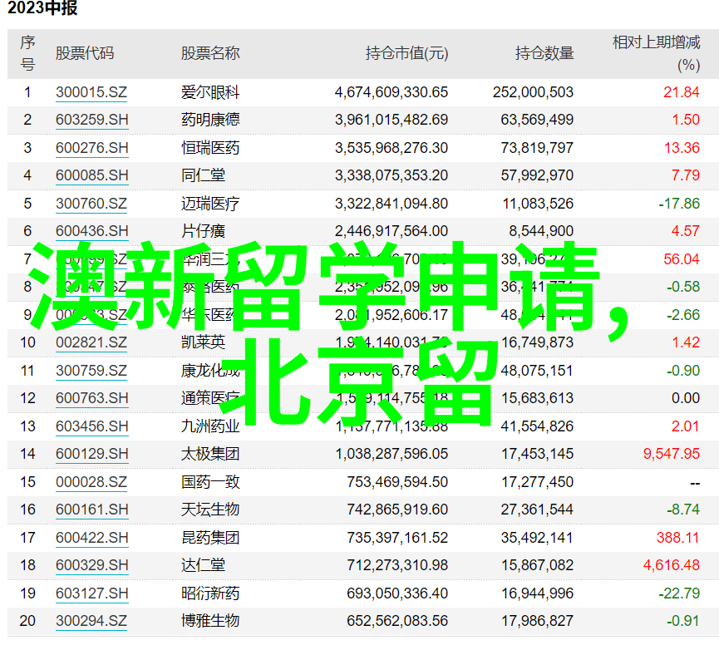Click change percentage 21.84
719x645 pixels.
coord(682,92)
